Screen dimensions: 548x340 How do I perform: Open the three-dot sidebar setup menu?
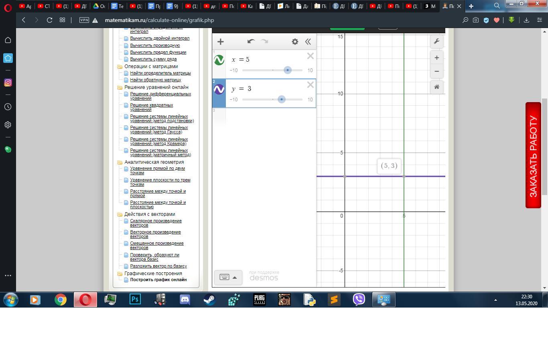8,276
